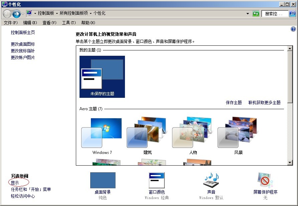Click the blue help question mark icon

pyautogui.click(x=293, y=29)
